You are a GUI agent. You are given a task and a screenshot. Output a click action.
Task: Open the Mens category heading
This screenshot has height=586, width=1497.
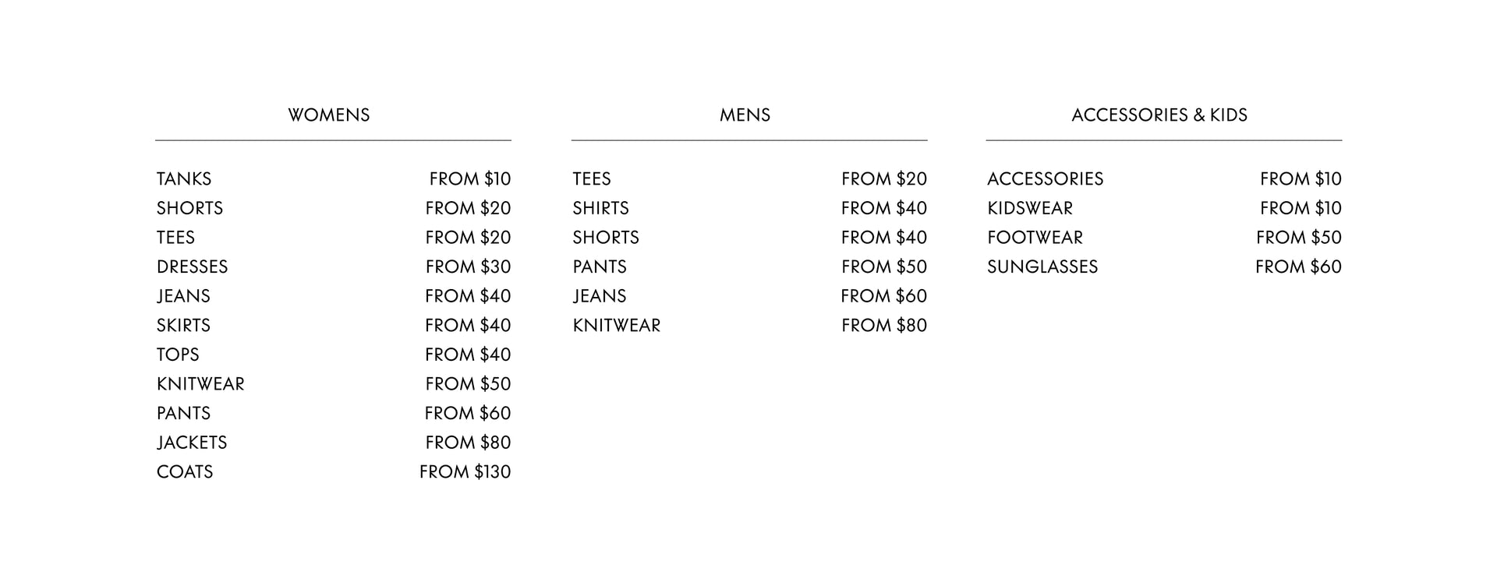(745, 115)
